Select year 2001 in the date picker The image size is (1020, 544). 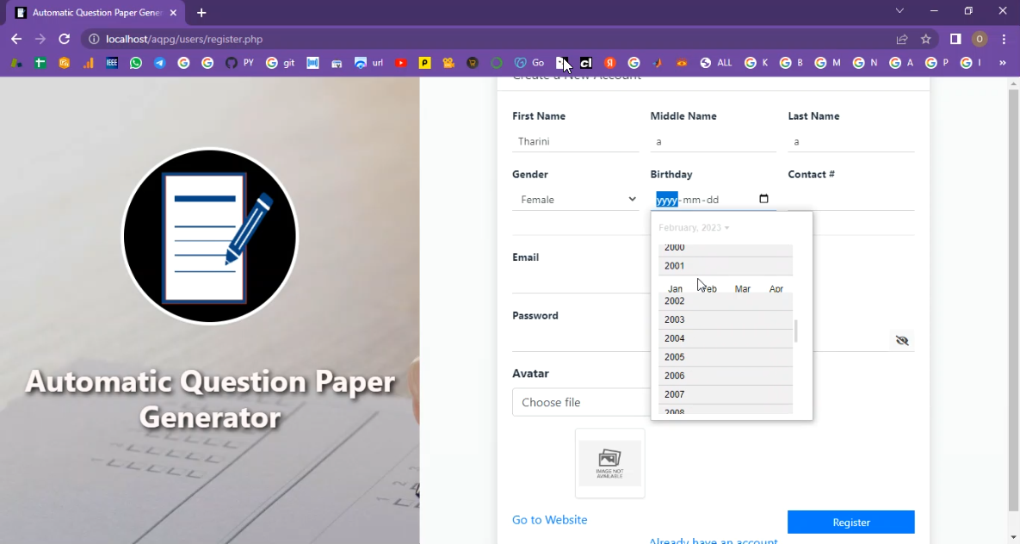726,266
